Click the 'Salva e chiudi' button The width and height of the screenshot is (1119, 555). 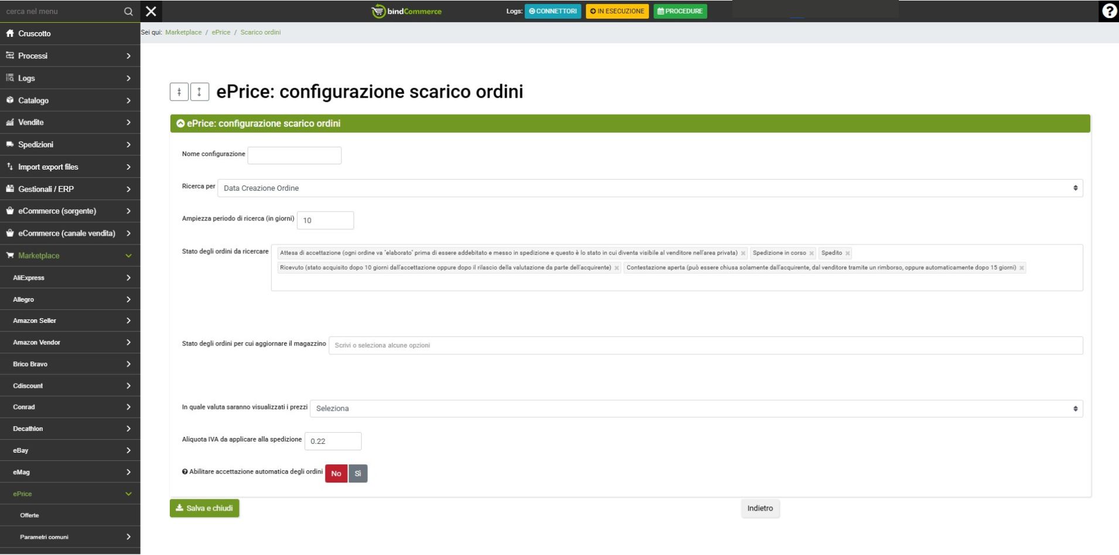tap(204, 508)
